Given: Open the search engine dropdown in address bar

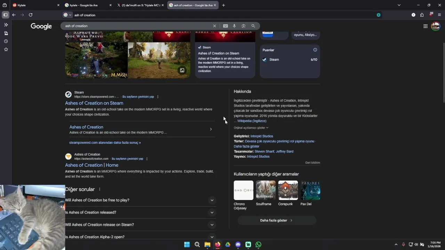Looking at the screenshot, I should coord(67,15).
